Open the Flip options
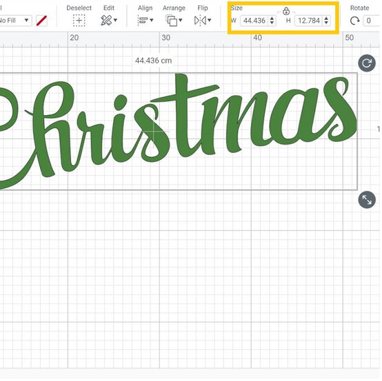The height and width of the screenshot is (381, 382). click(x=203, y=21)
